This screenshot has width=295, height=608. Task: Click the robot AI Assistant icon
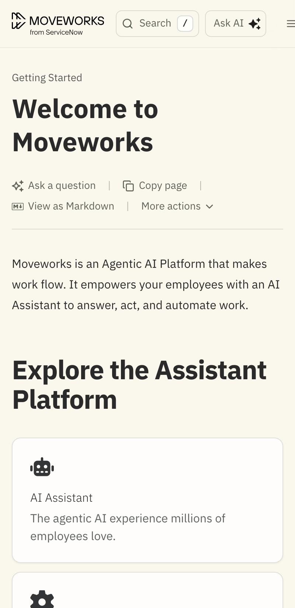(x=42, y=467)
